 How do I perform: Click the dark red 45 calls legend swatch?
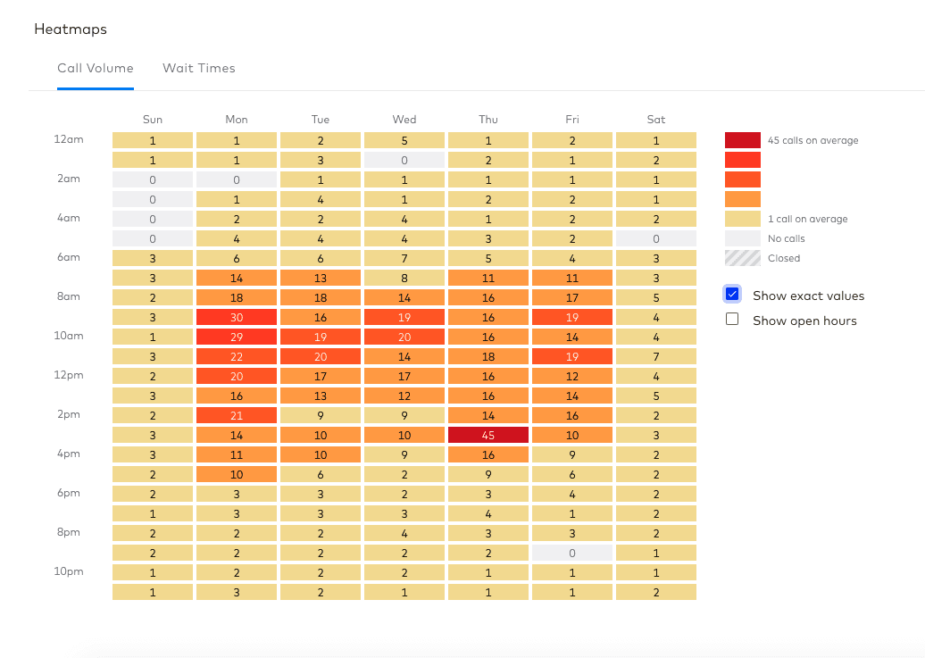coord(742,140)
